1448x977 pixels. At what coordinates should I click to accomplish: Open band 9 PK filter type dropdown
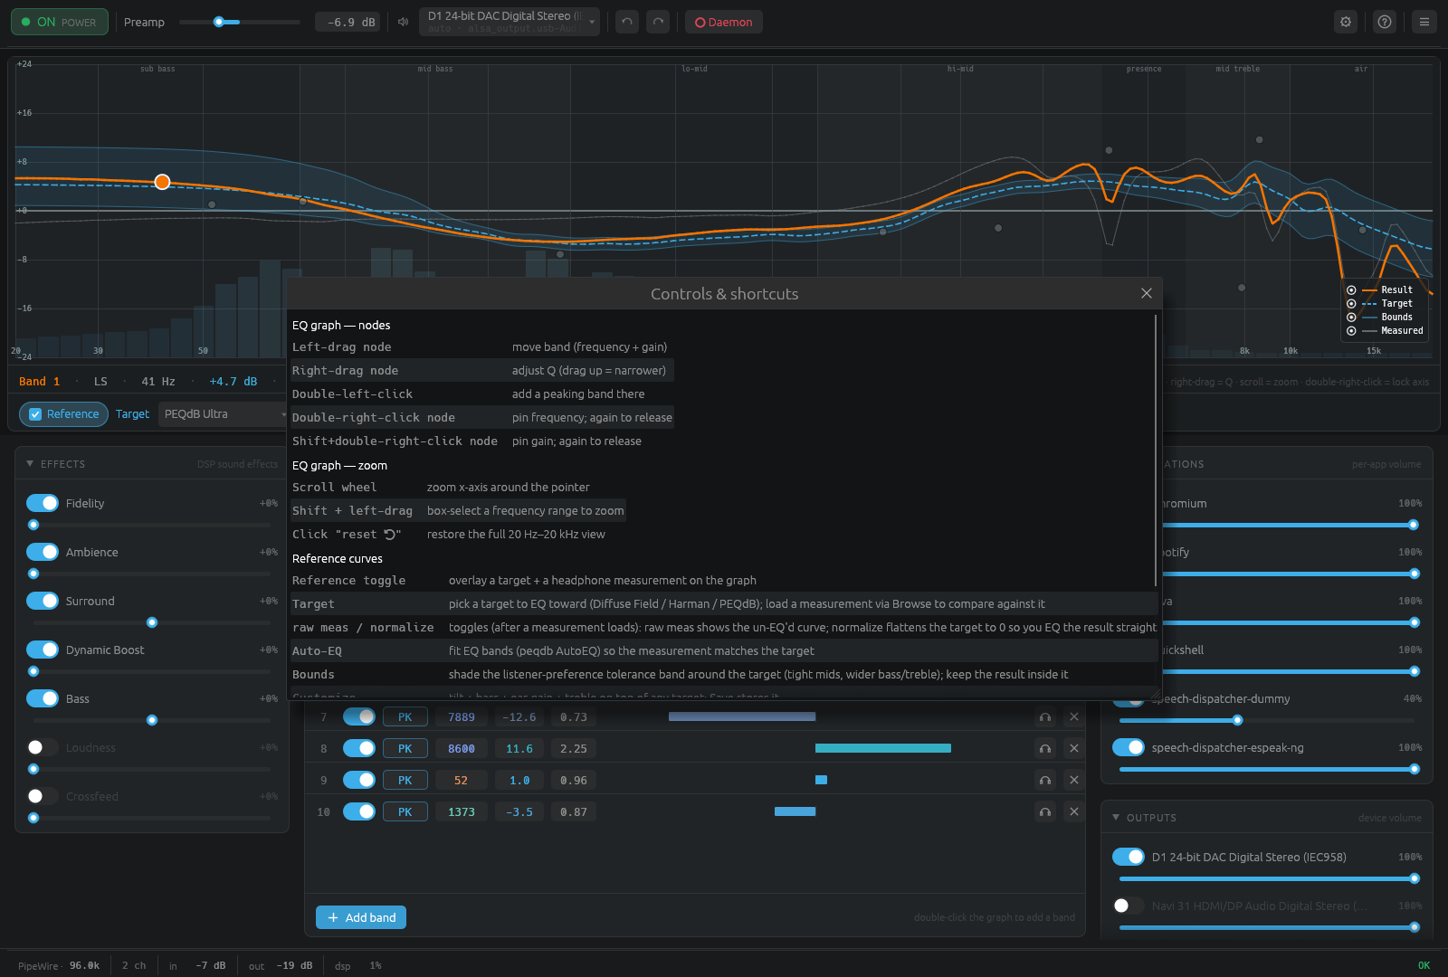click(x=405, y=781)
